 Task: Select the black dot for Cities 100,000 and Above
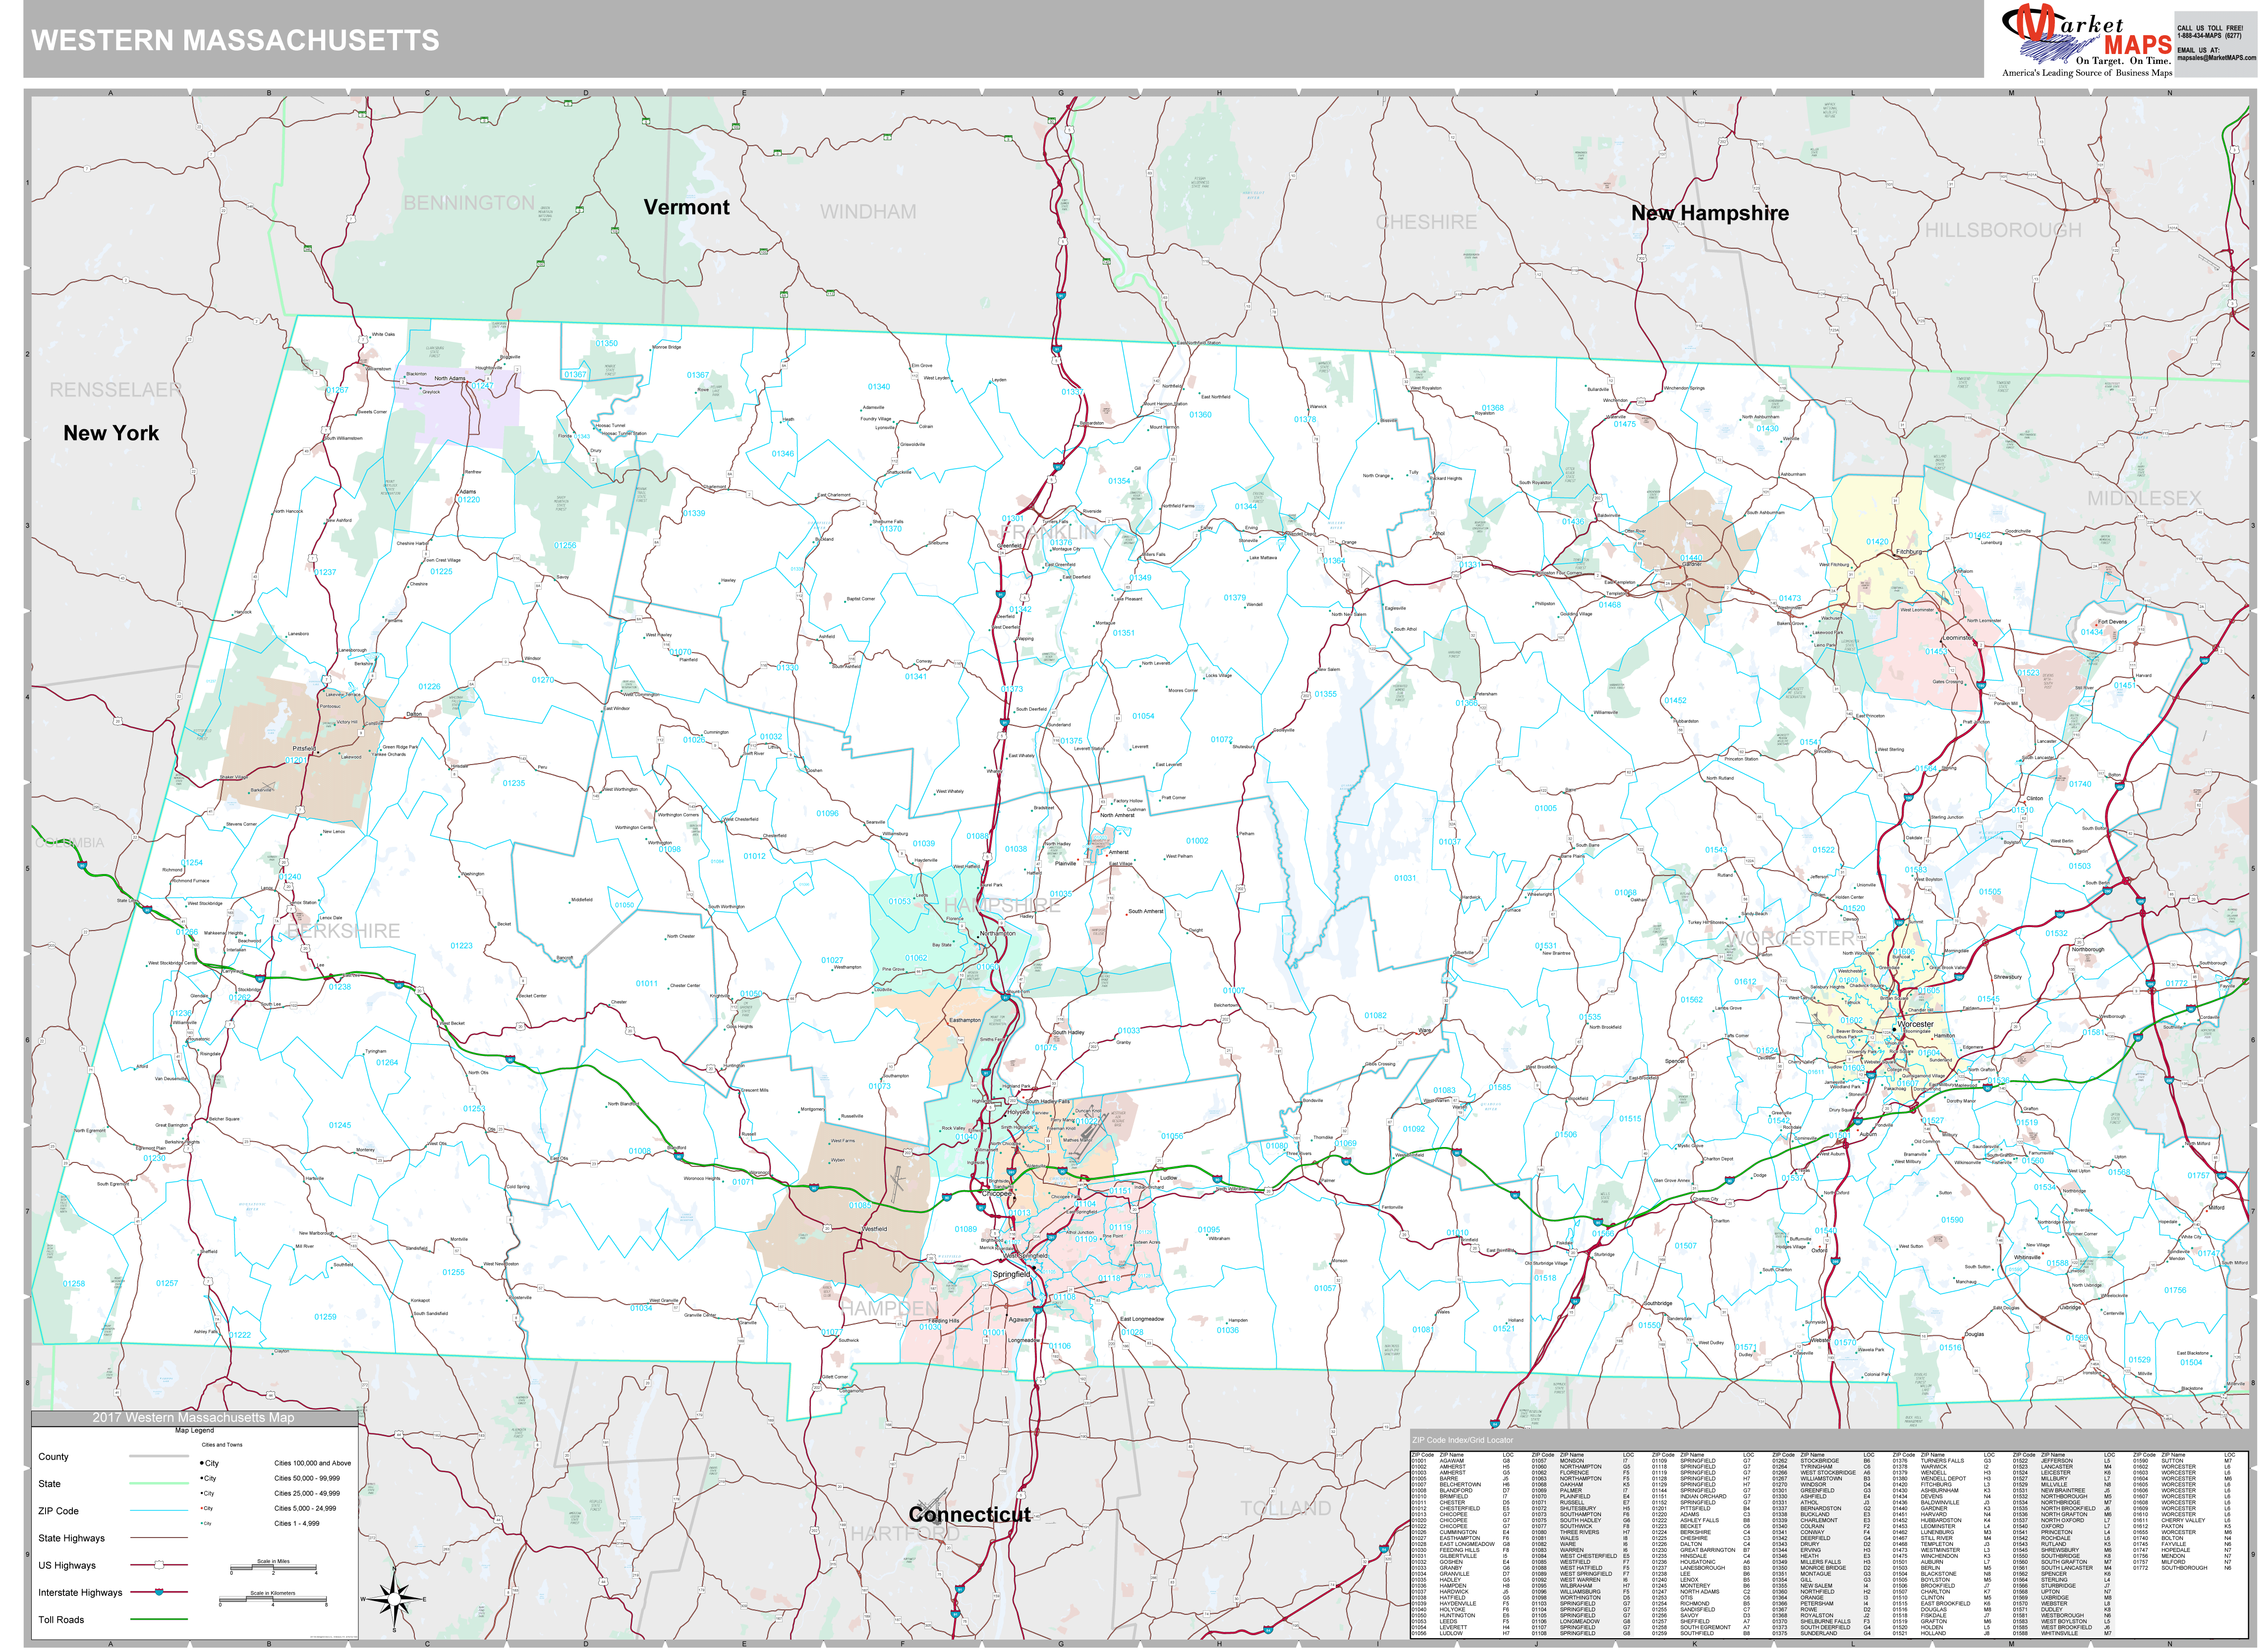(x=201, y=1463)
